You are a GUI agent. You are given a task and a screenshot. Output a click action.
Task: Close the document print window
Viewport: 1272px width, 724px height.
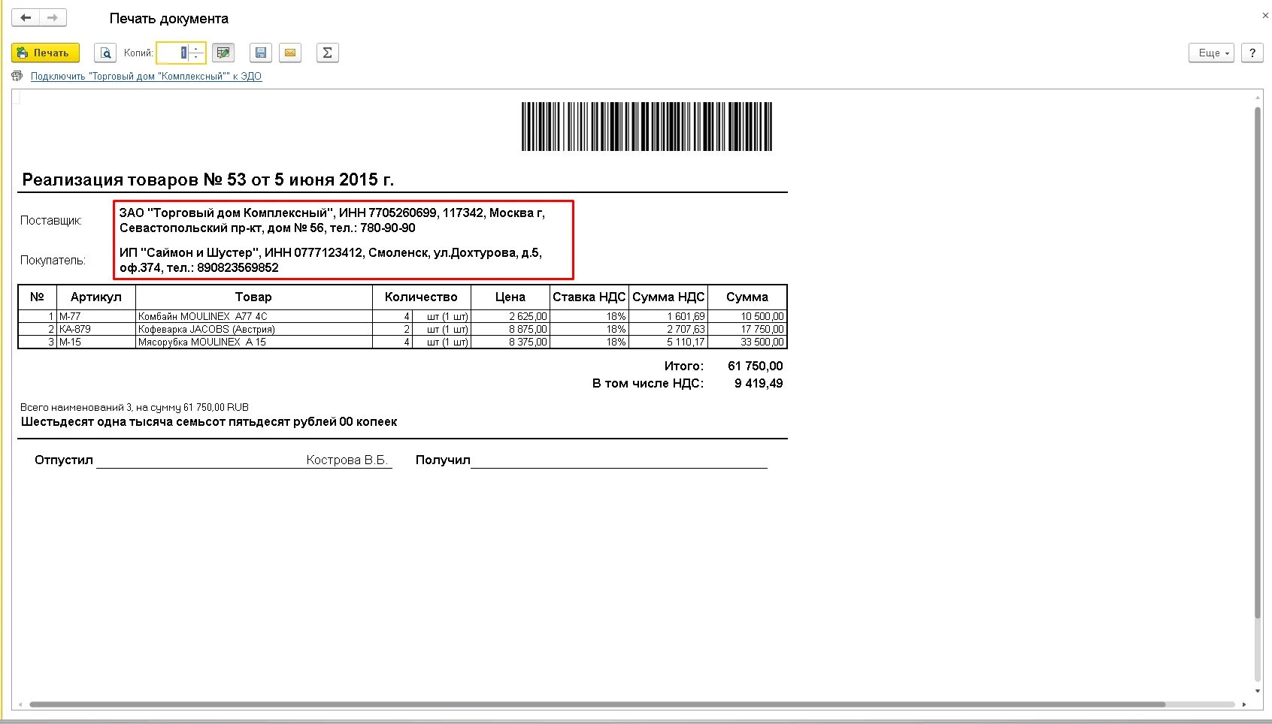[1264, 15]
